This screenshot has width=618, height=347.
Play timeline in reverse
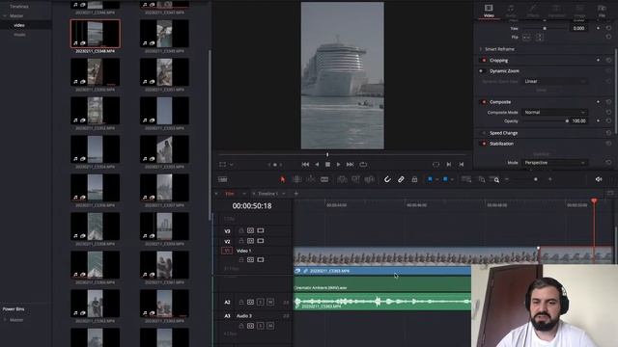[x=317, y=165]
